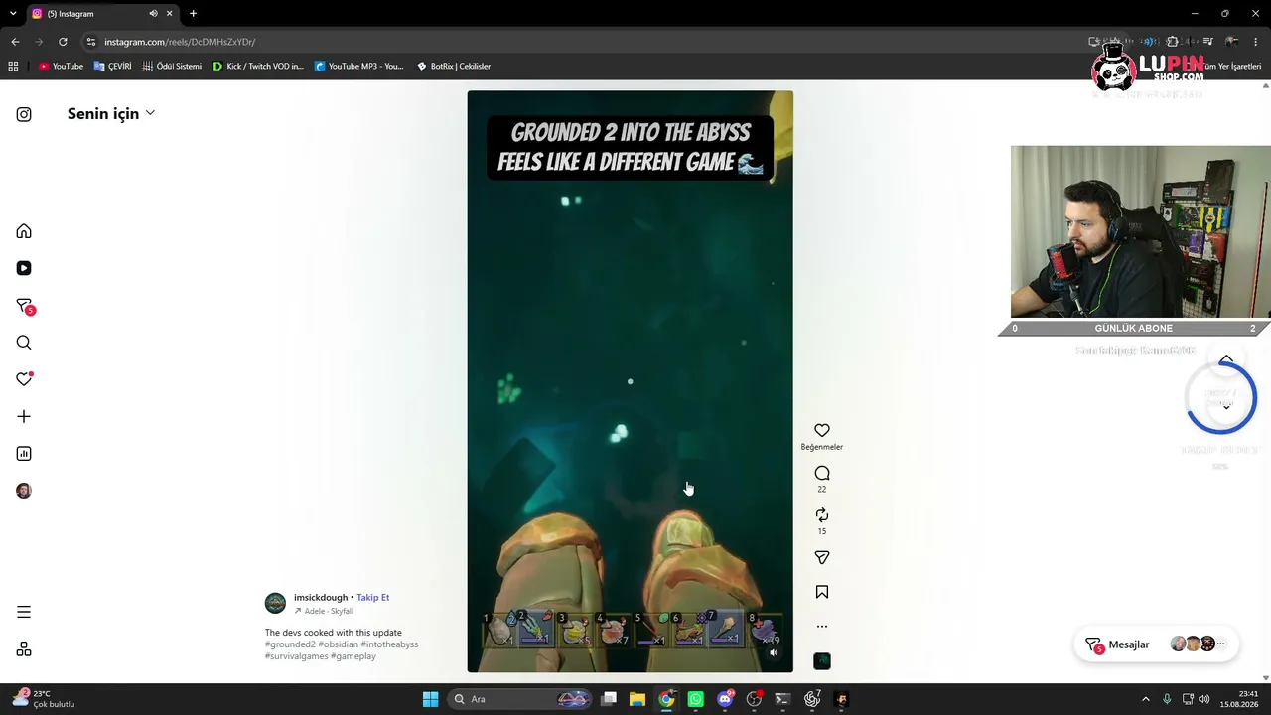
Task: Expand the tab search dropdown arrow
Action: [13, 14]
